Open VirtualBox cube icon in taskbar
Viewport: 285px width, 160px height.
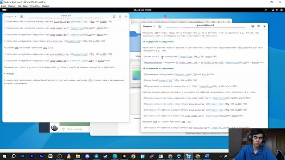pos(179,156)
